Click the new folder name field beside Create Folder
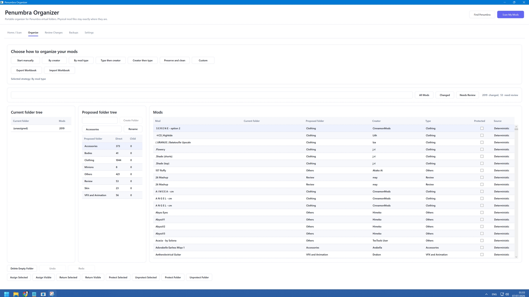The width and height of the screenshot is (529, 297). click(100, 120)
